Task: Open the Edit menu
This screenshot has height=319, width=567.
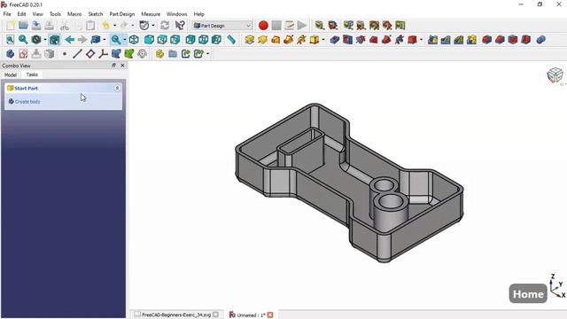Action: click(x=21, y=14)
